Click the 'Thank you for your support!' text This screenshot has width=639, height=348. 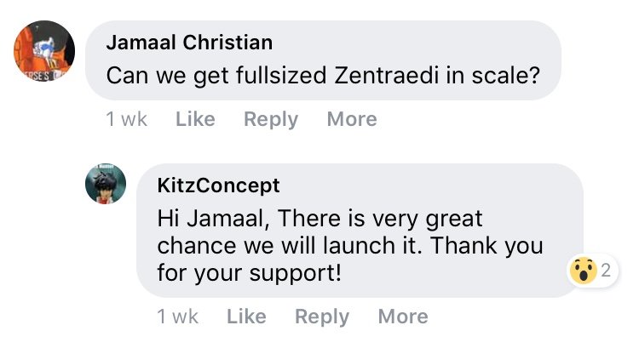point(350,260)
